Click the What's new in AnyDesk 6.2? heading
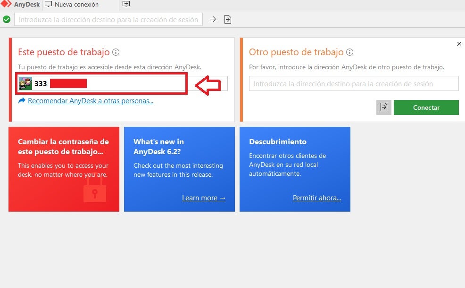The height and width of the screenshot is (288, 465). click(158, 147)
